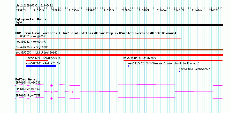Open the Cytogenetic Bands track title
The image size is (230, 113).
(x=31, y=19)
